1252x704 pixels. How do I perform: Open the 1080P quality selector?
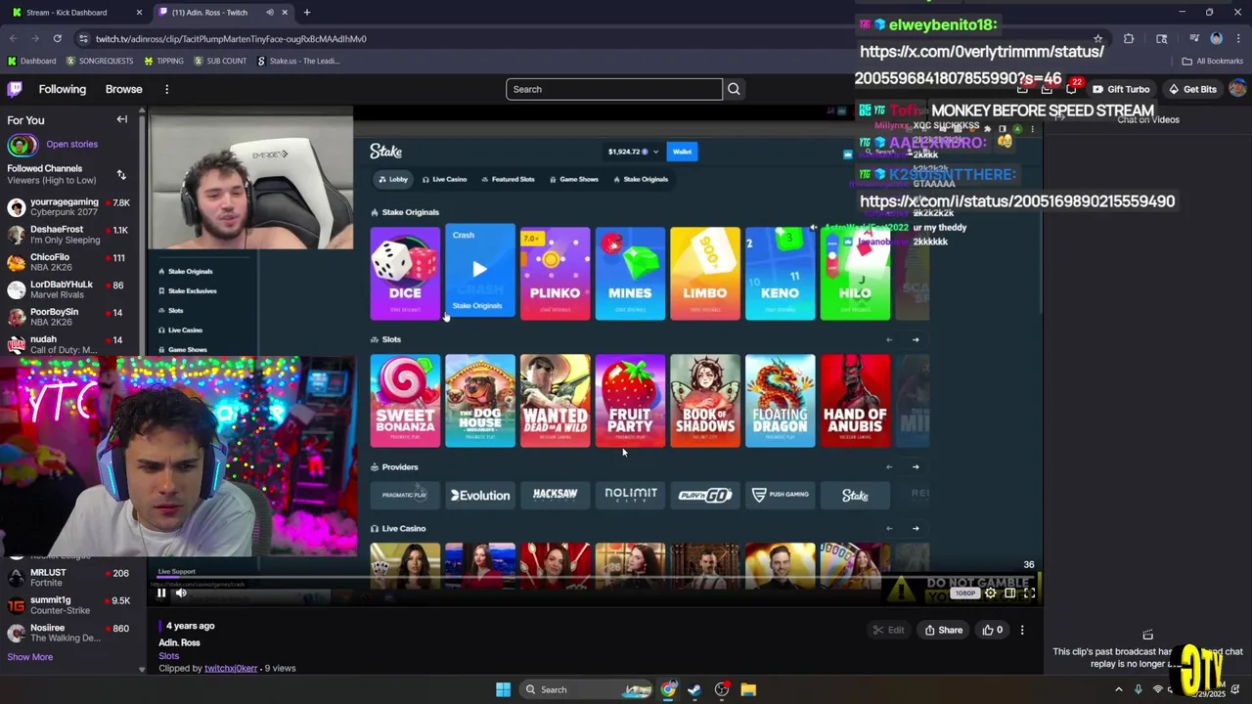pos(965,593)
